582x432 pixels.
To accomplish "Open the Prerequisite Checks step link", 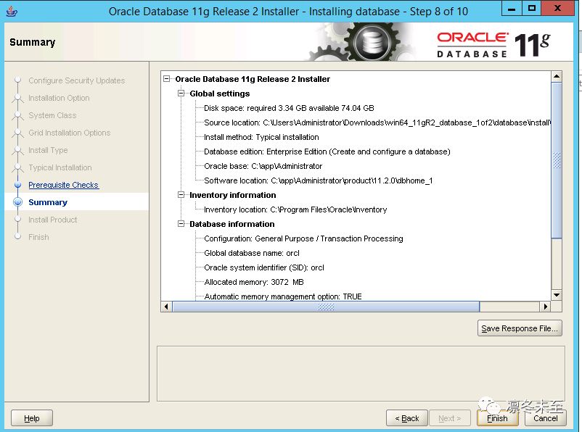I will 63,185.
